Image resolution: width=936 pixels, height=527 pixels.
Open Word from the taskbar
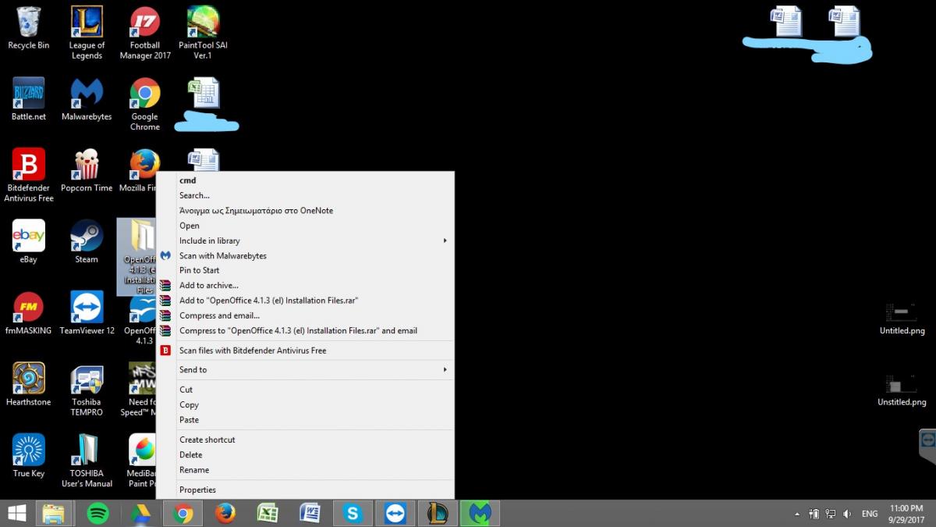(x=310, y=513)
